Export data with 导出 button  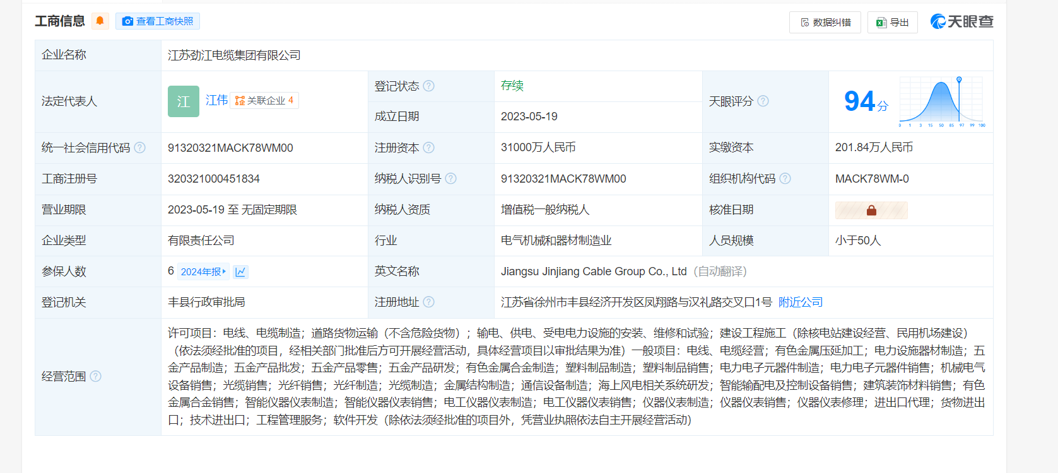pyautogui.click(x=893, y=22)
